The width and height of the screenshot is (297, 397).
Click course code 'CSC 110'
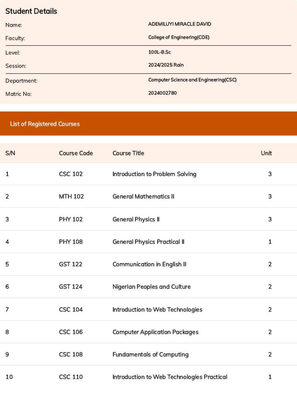point(71,377)
